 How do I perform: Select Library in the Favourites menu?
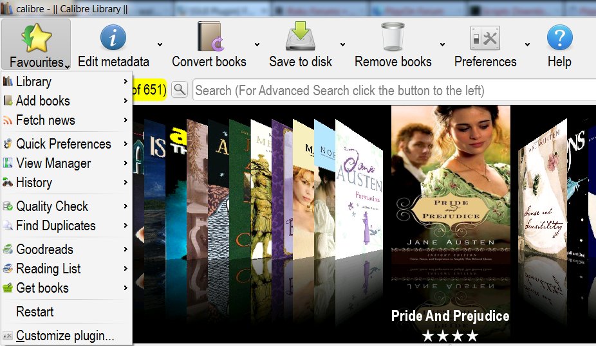click(x=66, y=81)
